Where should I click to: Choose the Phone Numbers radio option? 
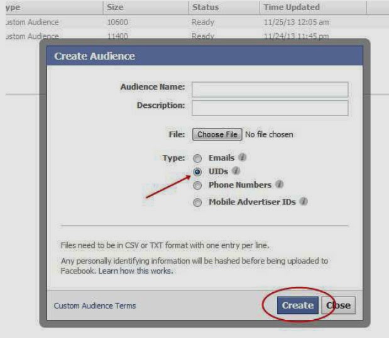pyautogui.click(x=198, y=186)
